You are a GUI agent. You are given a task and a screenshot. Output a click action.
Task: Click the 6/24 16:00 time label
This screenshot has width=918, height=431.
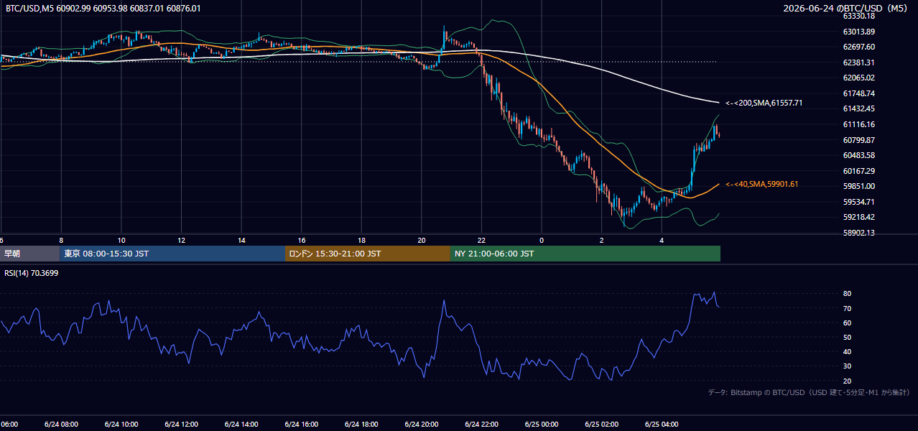tap(301, 424)
